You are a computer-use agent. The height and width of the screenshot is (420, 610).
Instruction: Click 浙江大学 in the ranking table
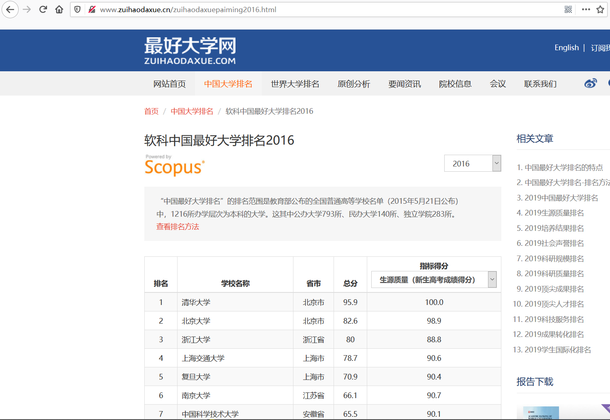click(x=196, y=340)
